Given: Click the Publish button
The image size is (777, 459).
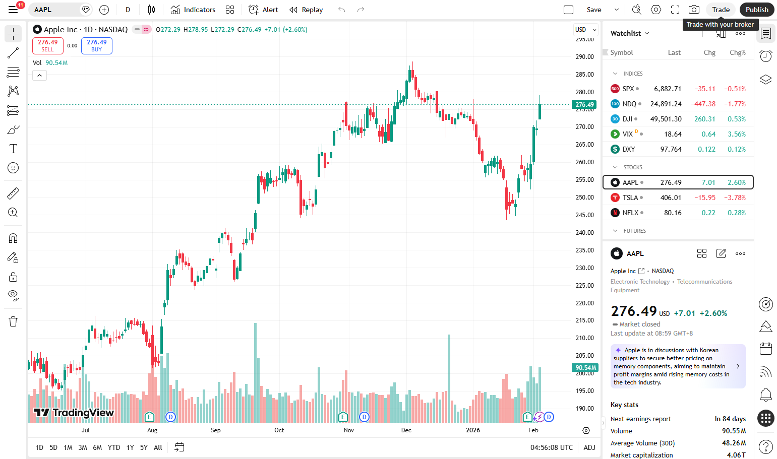Looking at the screenshot, I should pyautogui.click(x=757, y=10).
